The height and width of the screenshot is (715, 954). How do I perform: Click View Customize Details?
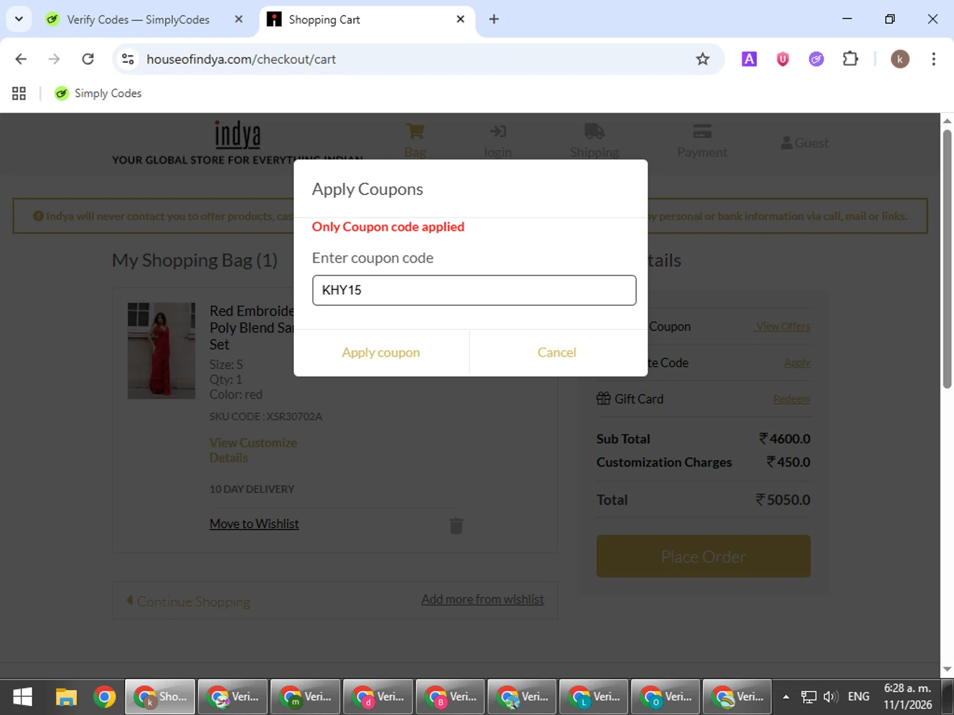(x=253, y=450)
